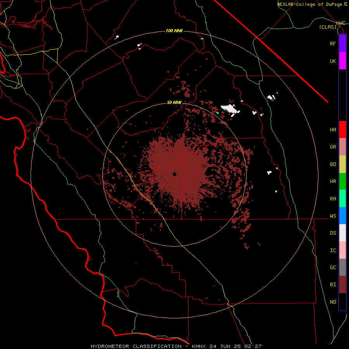The image size is (349, 349).
Task: Click the 24 JUN 25 date in caption
Action: tap(225, 346)
